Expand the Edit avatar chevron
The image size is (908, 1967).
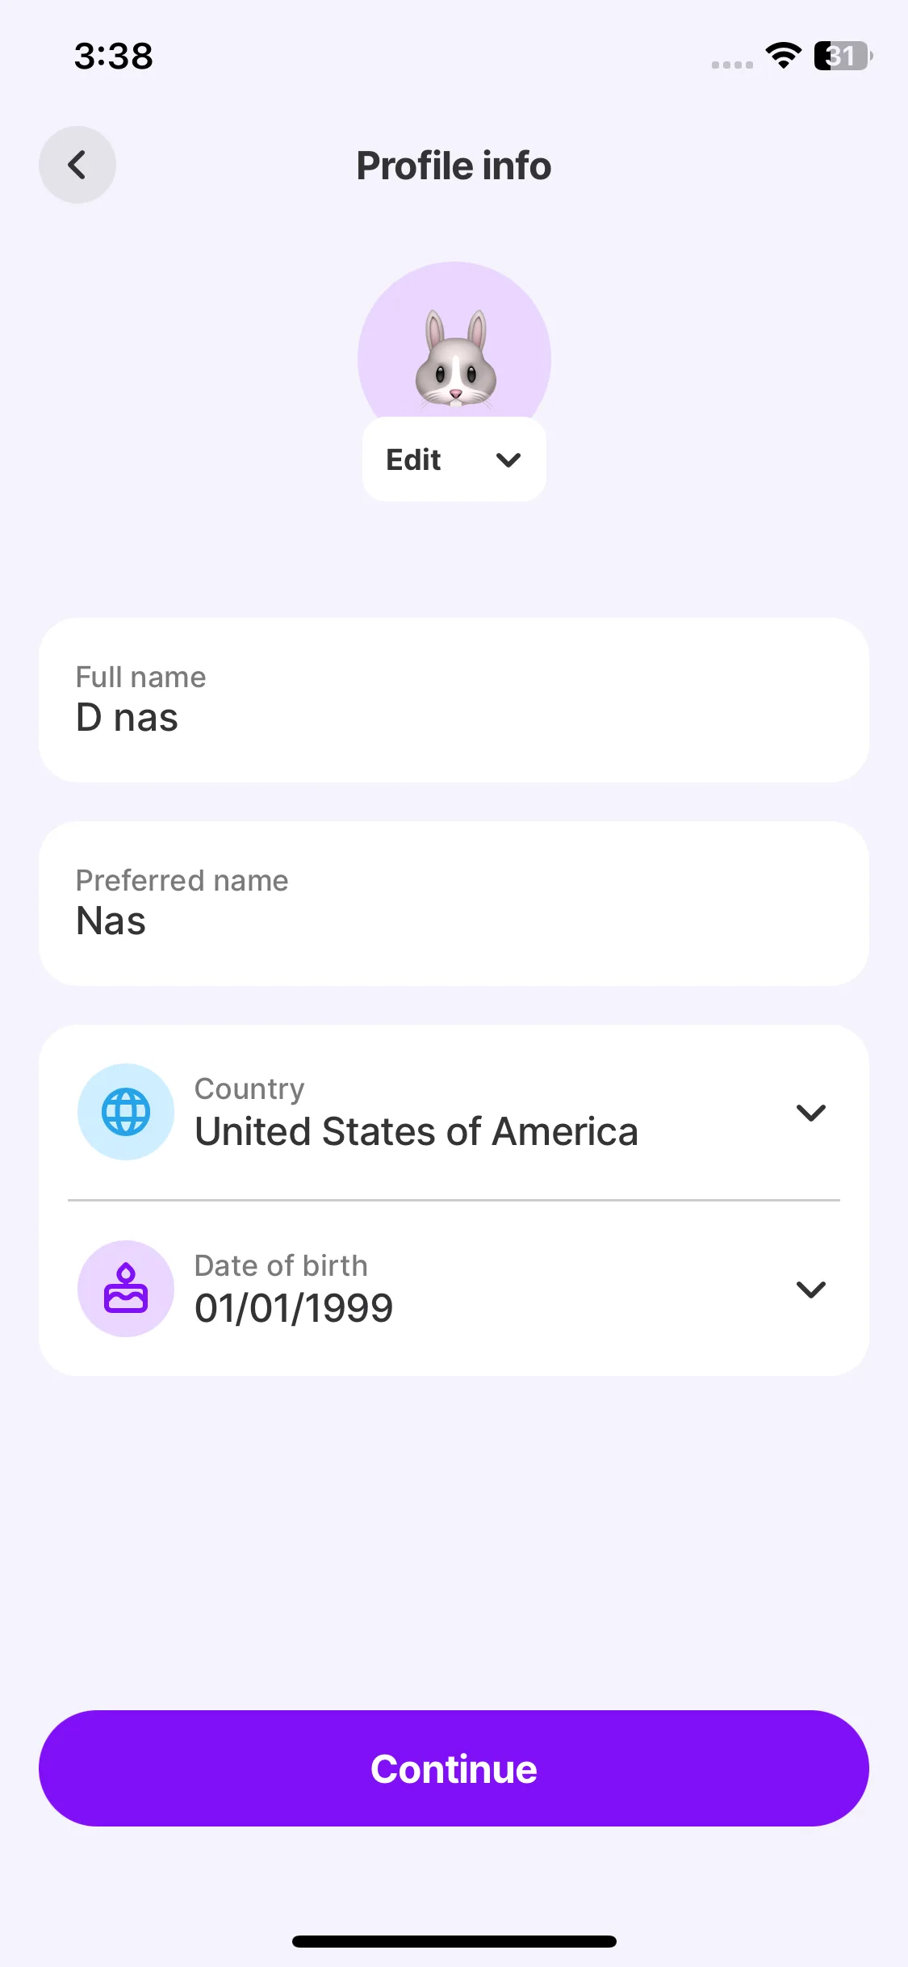tap(508, 460)
